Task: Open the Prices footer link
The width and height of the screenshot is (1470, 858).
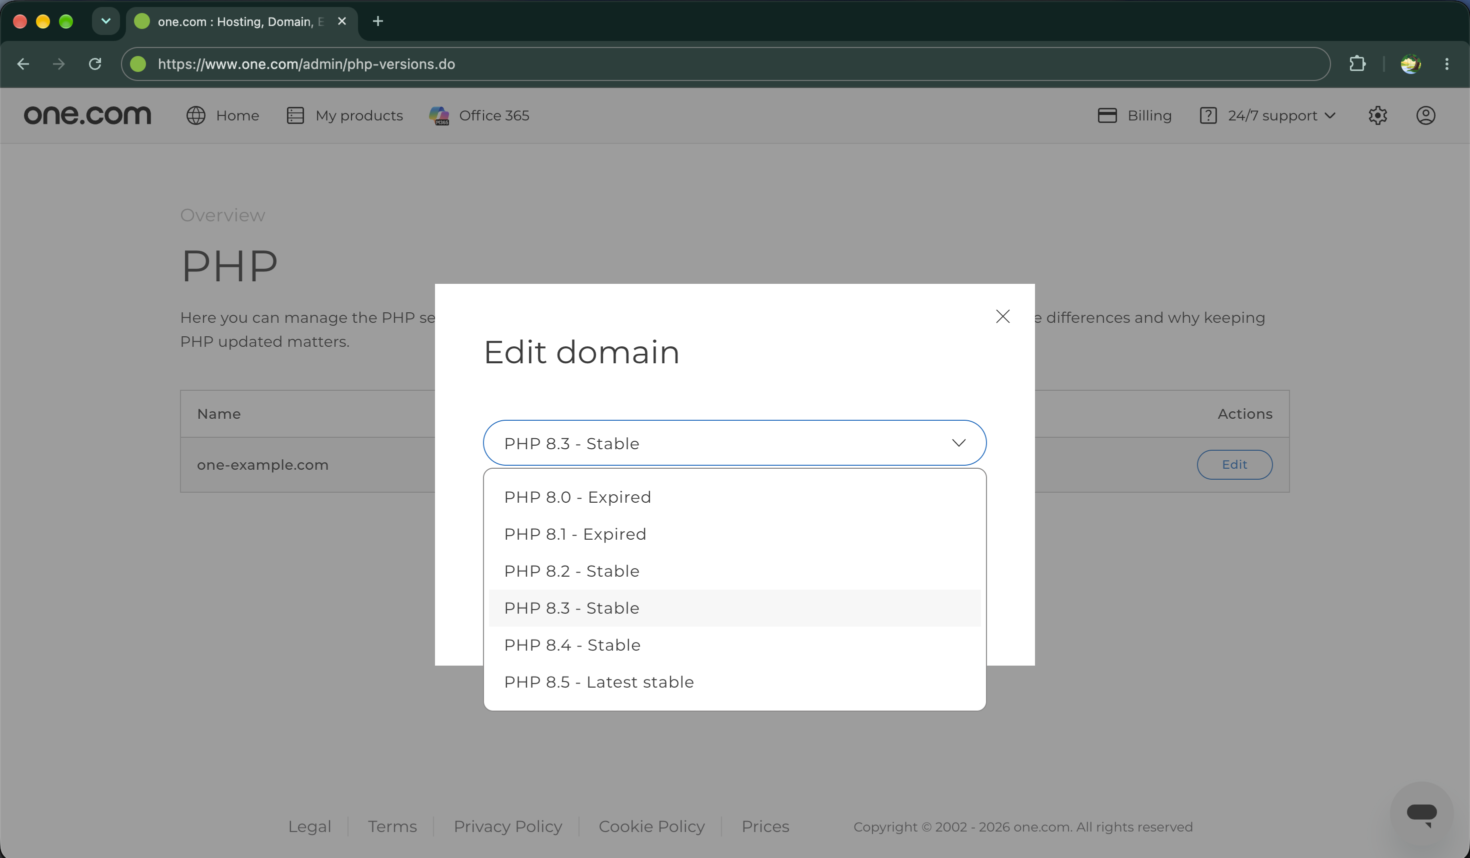Action: (x=765, y=827)
